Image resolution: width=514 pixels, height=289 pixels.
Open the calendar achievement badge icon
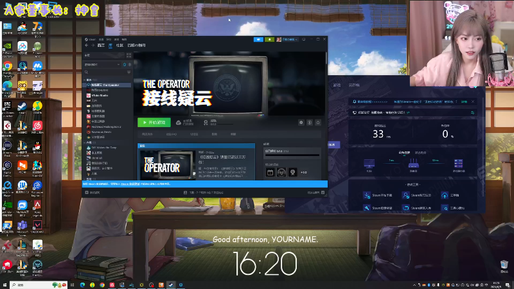[x=270, y=172]
